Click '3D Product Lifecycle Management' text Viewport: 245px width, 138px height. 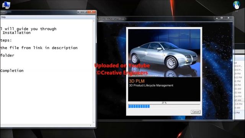(x=151, y=85)
